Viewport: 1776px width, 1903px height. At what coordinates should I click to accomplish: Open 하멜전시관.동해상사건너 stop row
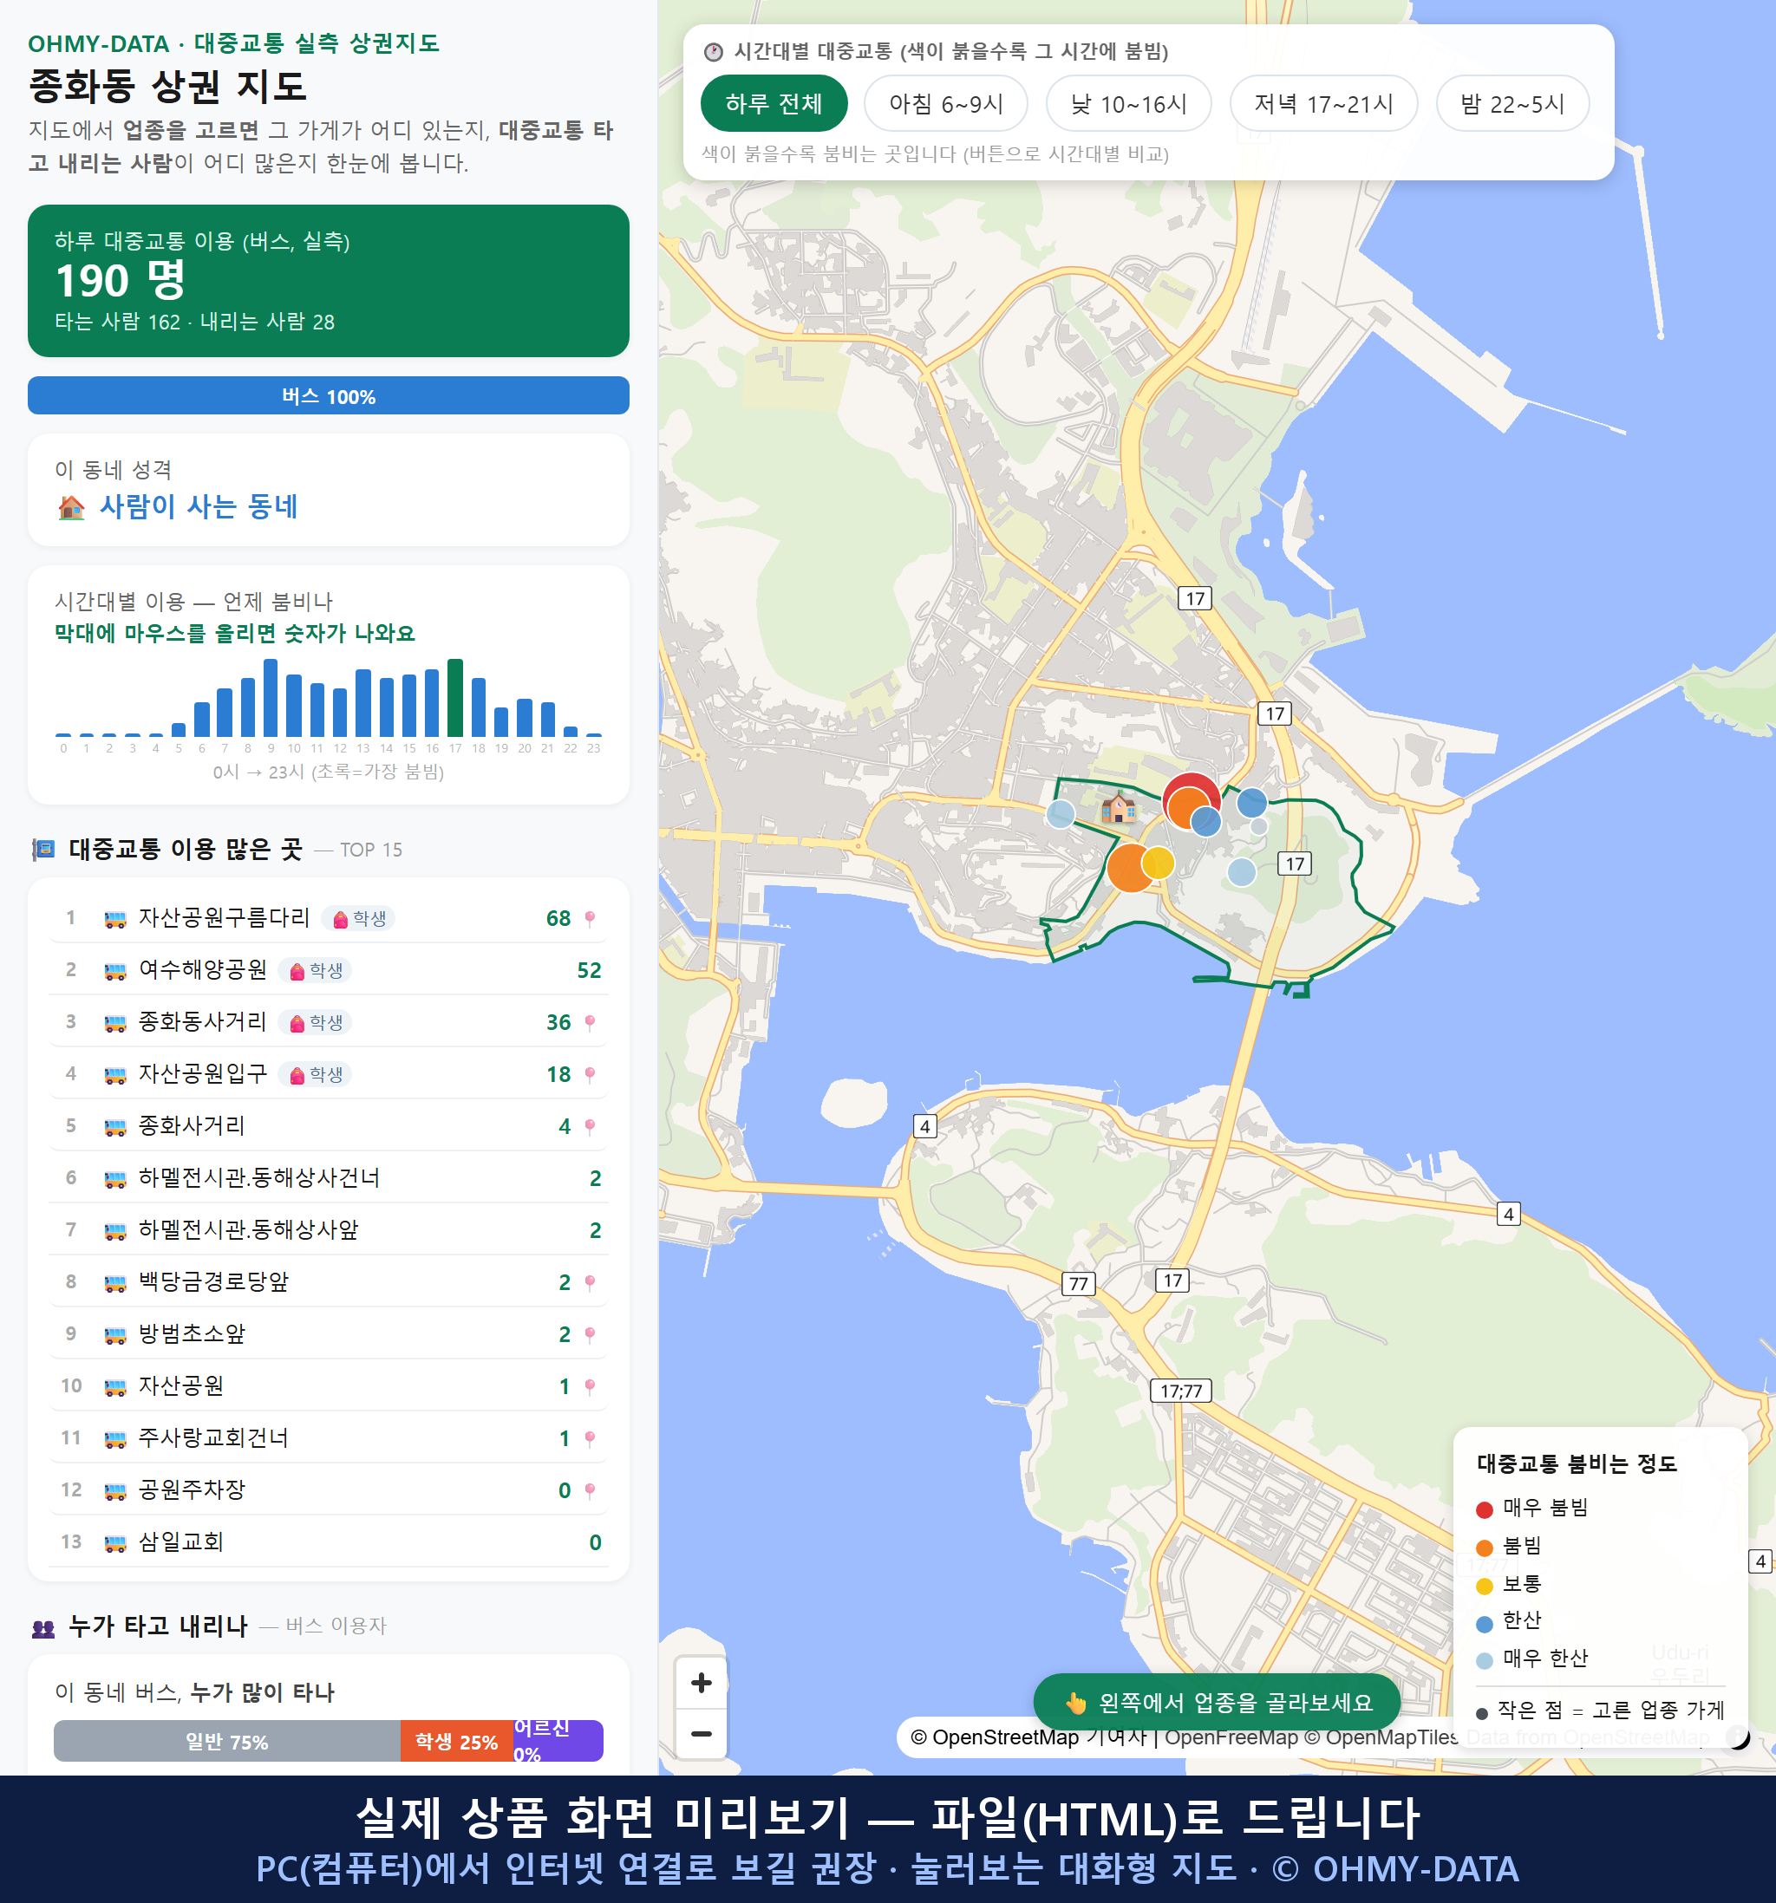point(329,1177)
